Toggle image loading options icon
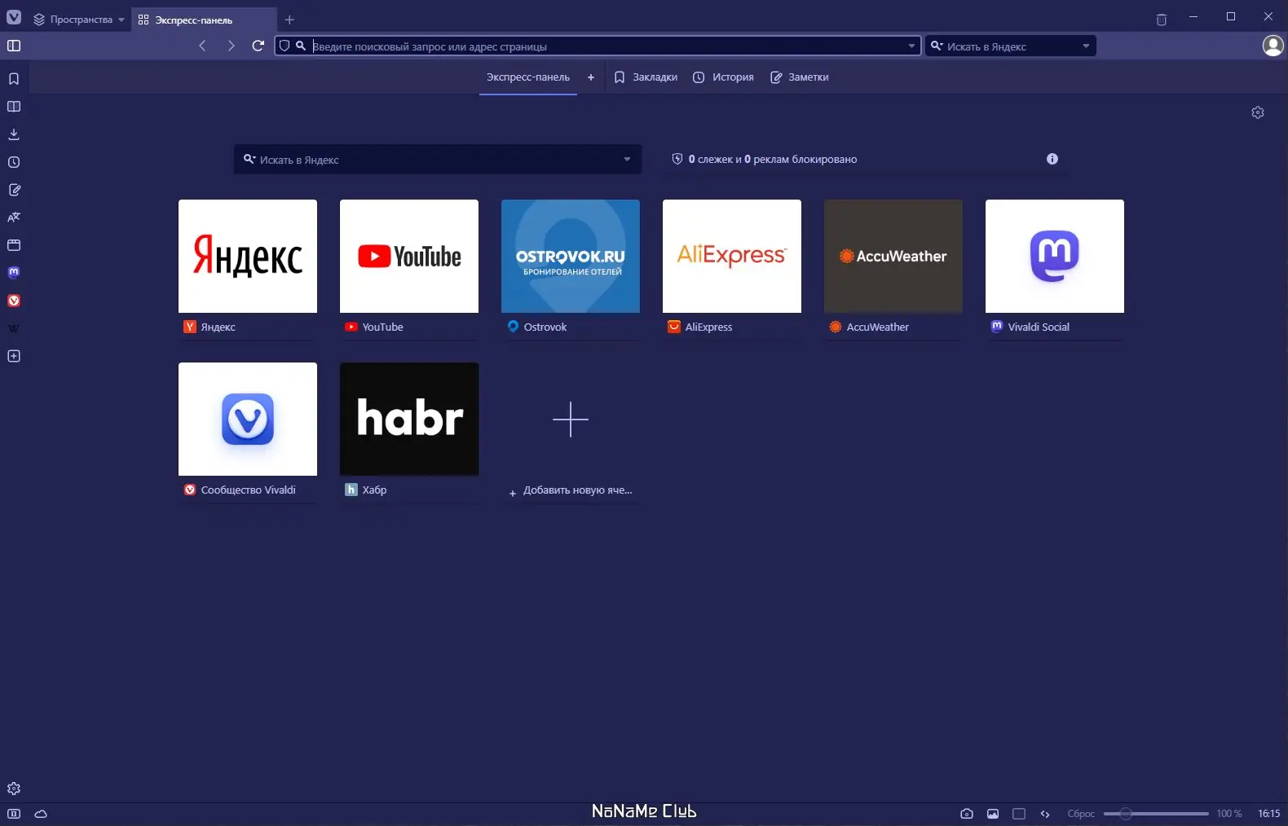1288x826 pixels. 993,814
